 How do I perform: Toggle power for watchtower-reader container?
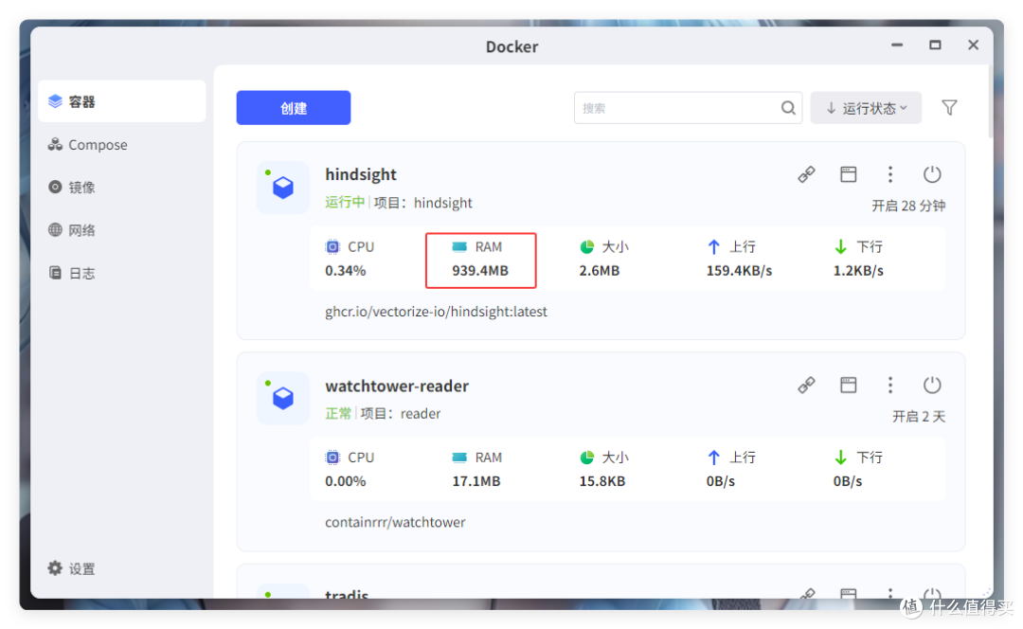pyautogui.click(x=932, y=385)
